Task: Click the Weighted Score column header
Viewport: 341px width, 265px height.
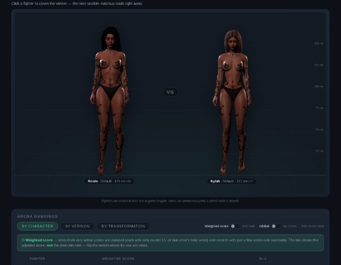Action: tap(118, 259)
